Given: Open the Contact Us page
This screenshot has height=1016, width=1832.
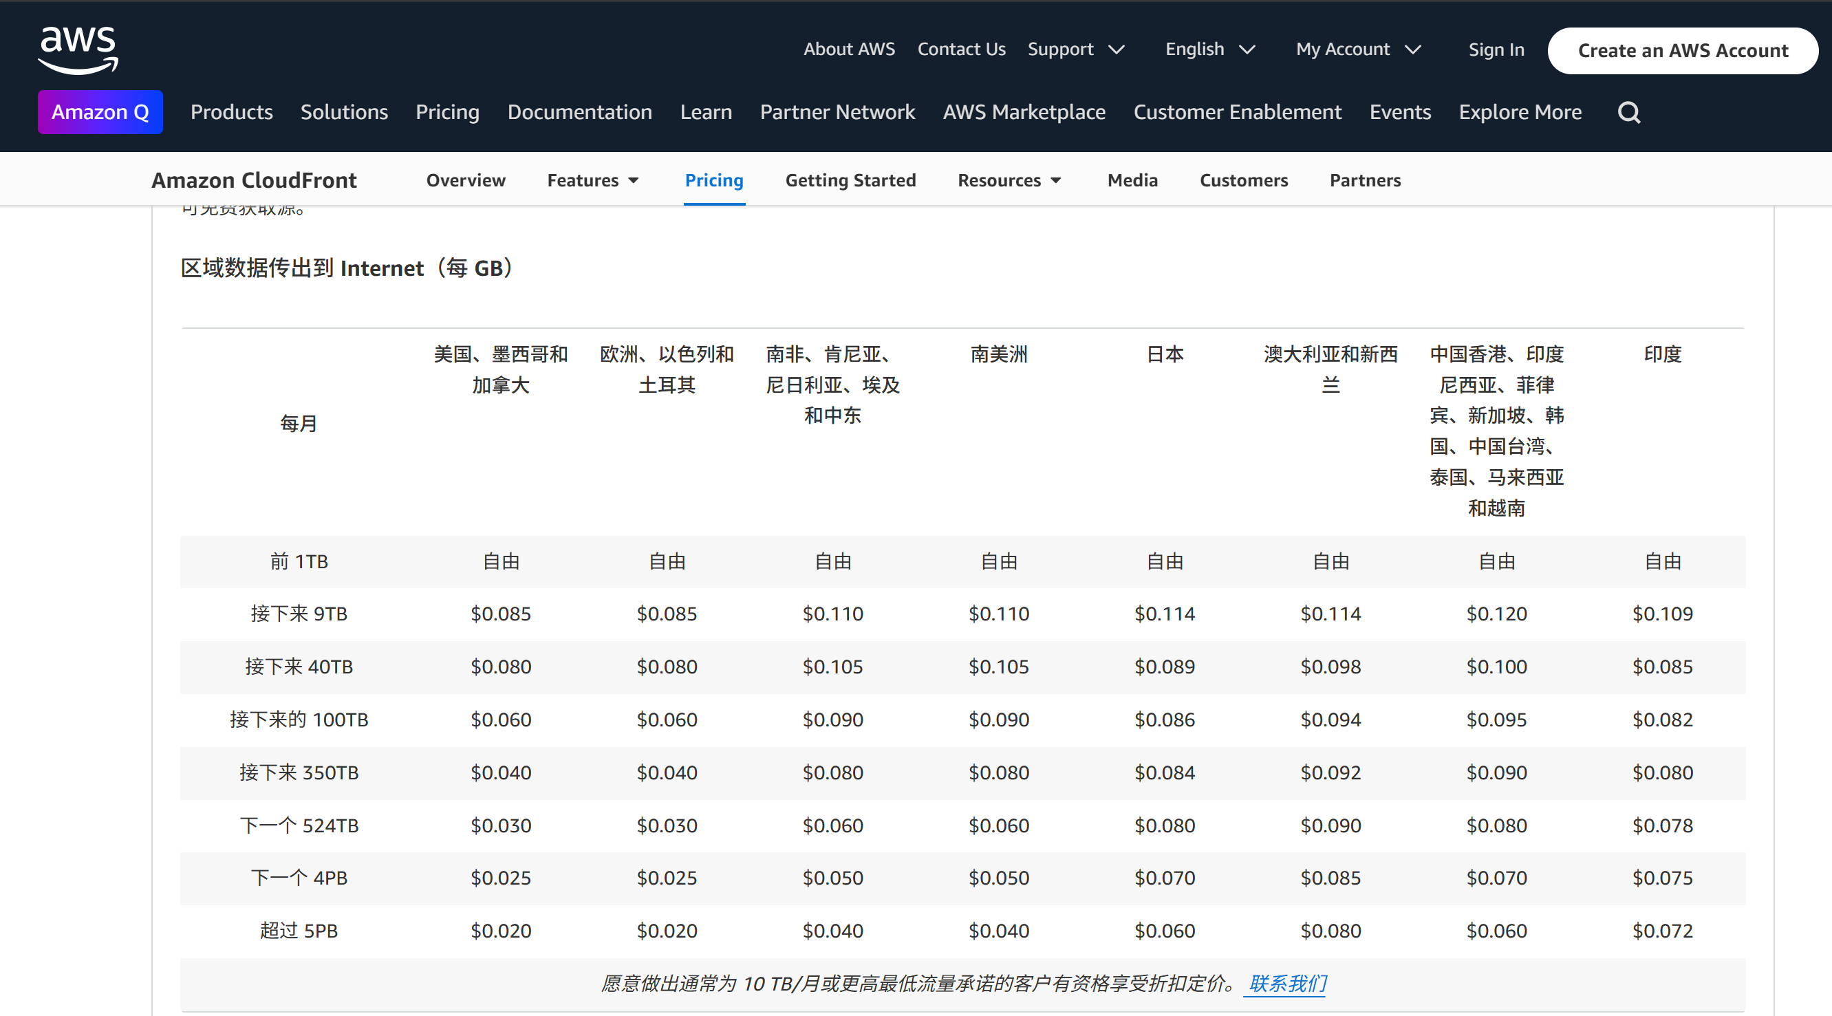Looking at the screenshot, I should (962, 49).
